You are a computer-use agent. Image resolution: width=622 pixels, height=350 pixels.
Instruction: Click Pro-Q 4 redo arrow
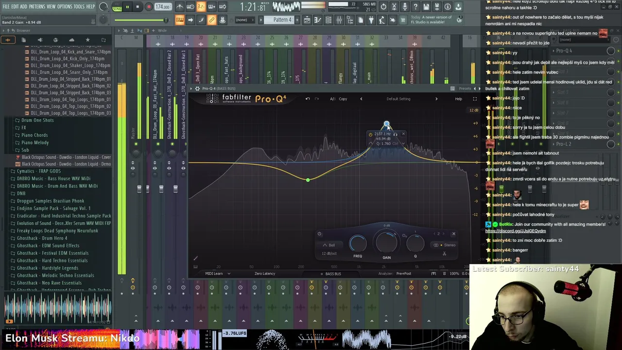coord(317,99)
